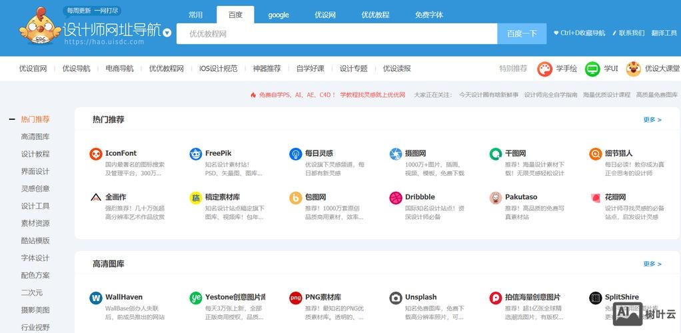Click the Unsplash camera icon
The image size is (681, 333).
(x=396, y=298)
